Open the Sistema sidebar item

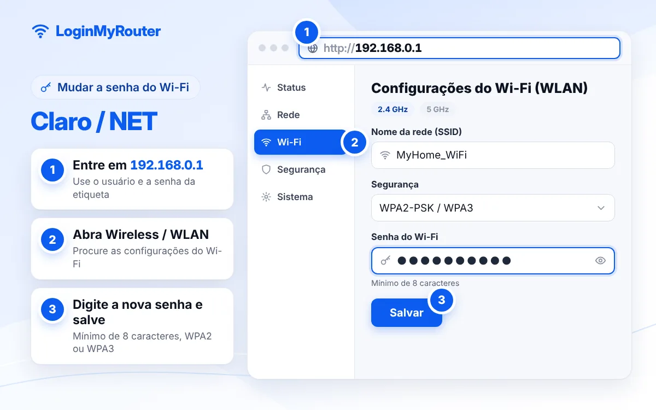(x=301, y=197)
